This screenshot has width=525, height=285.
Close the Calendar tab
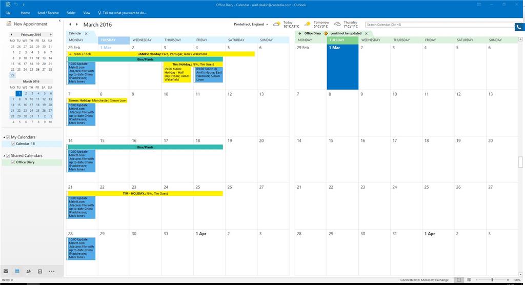pyautogui.click(x=86, y=33)
